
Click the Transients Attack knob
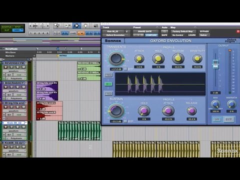[x=139, y=58]
